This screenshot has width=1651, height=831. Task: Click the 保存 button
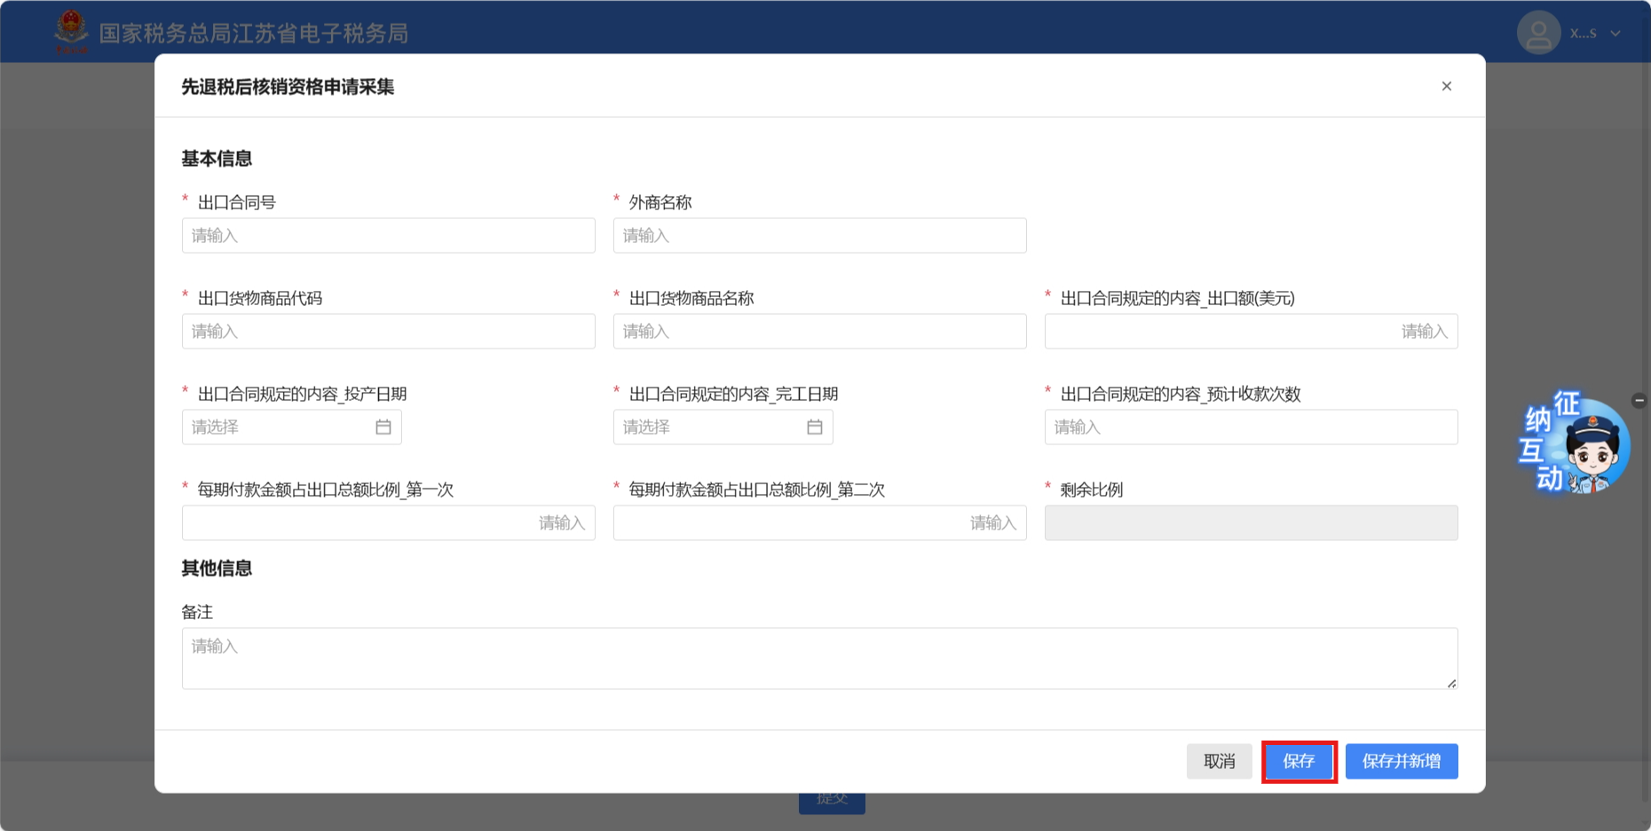pos(1299,762)
